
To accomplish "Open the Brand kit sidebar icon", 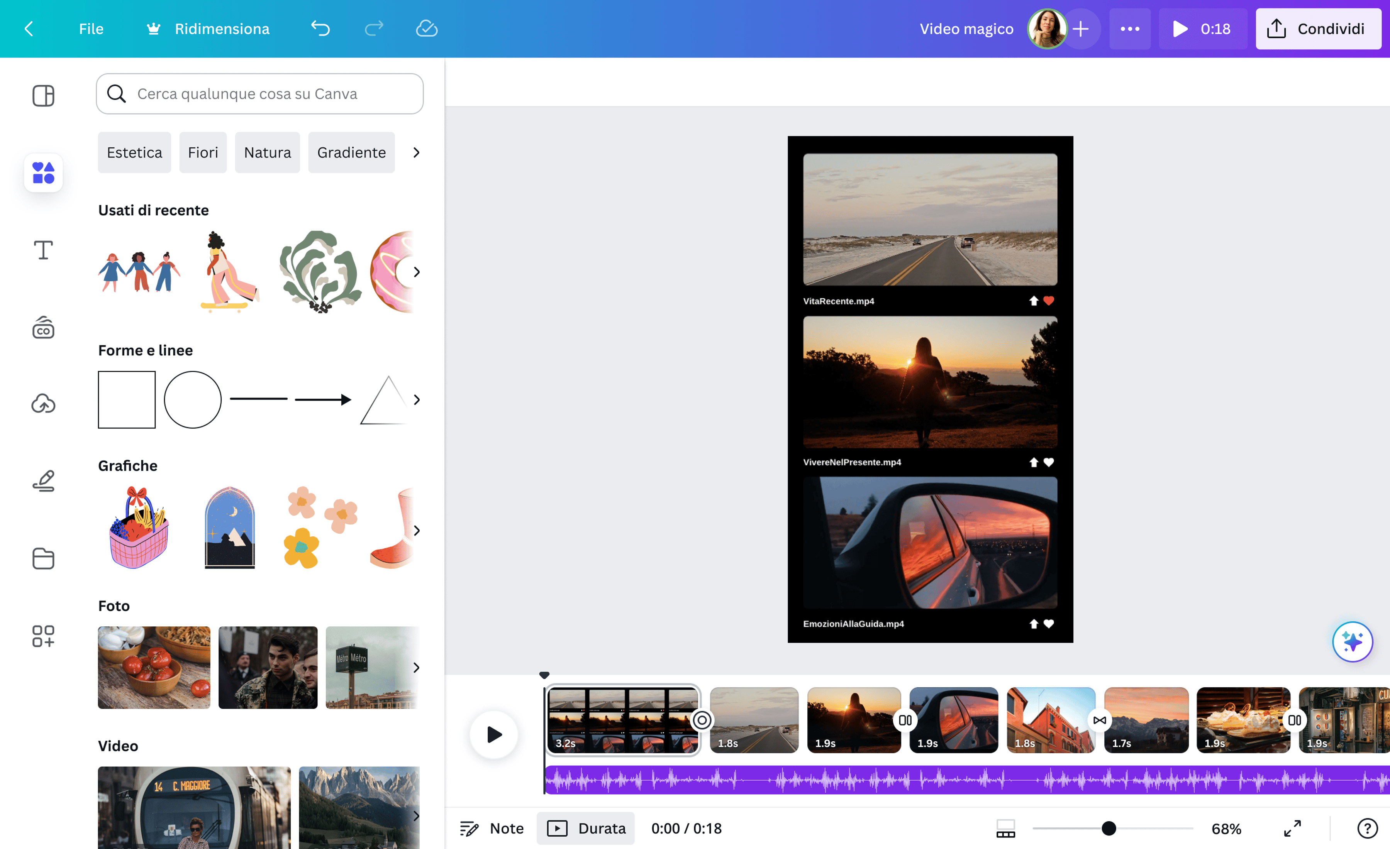I will [x=43, y=327].
